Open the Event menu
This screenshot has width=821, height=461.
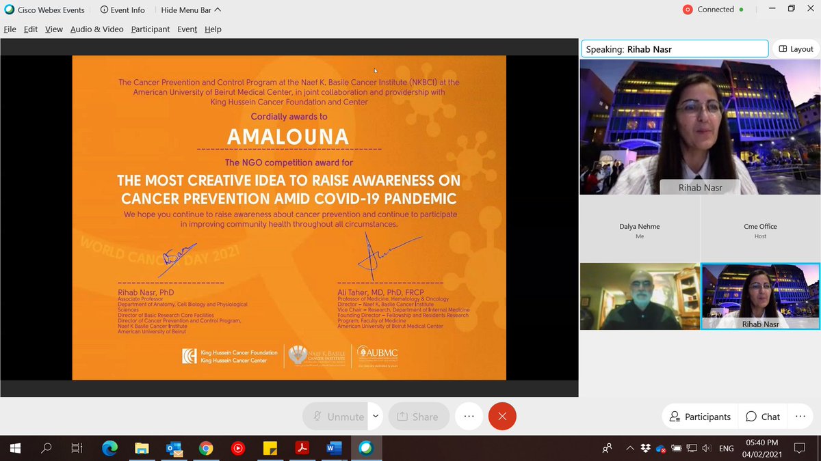187,29
